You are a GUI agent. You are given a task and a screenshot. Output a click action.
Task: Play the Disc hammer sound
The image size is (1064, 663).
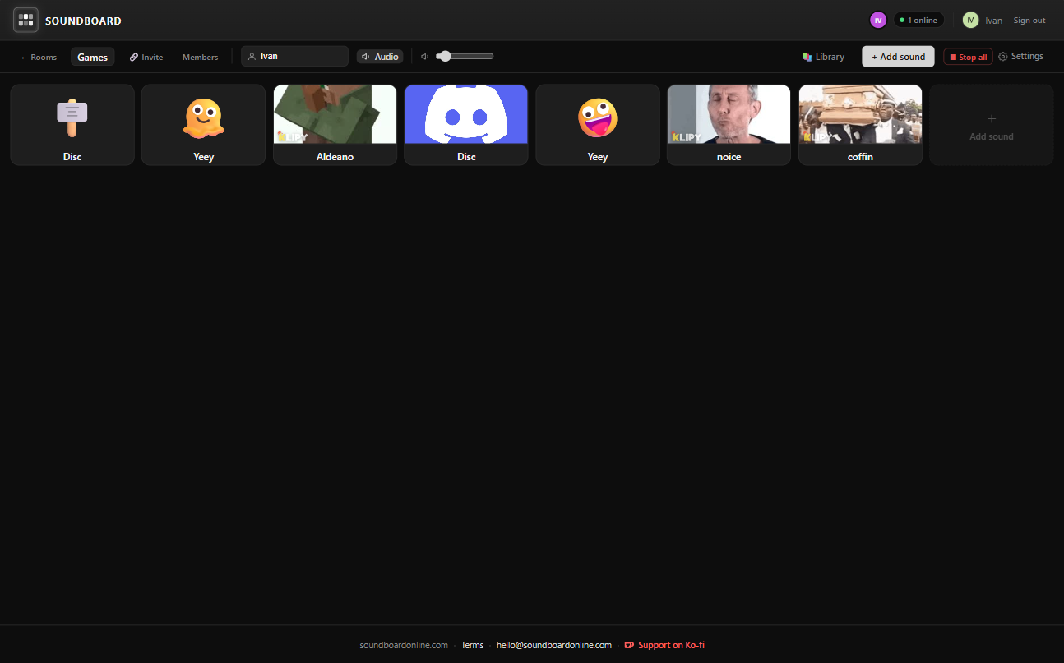pyautogui.click(x=72, y=125)
